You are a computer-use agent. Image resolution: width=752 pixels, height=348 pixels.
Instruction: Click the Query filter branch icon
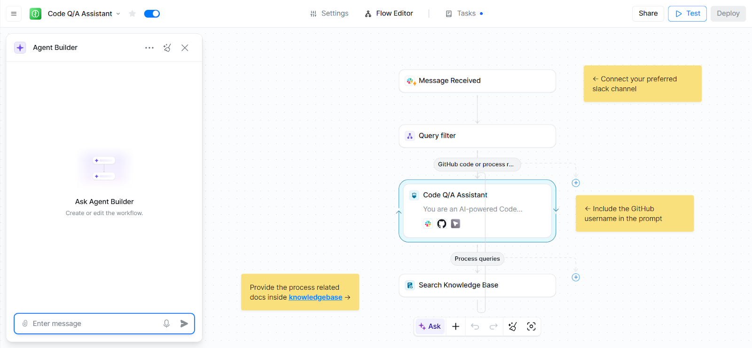pos(410,136)
